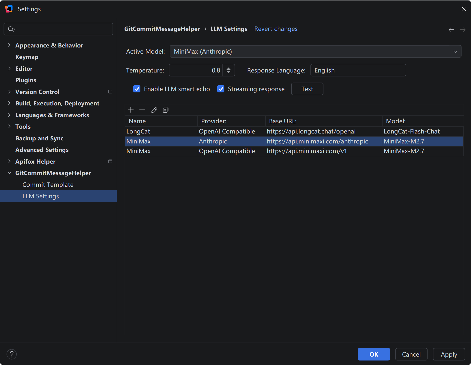The width and height of the screenshot is (471, 365).
Task: Select the LongCat row name cell
Action: click(161, 131)
